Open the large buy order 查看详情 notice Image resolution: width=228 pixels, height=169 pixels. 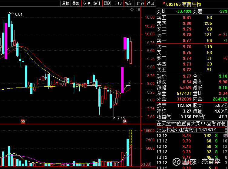191,123
